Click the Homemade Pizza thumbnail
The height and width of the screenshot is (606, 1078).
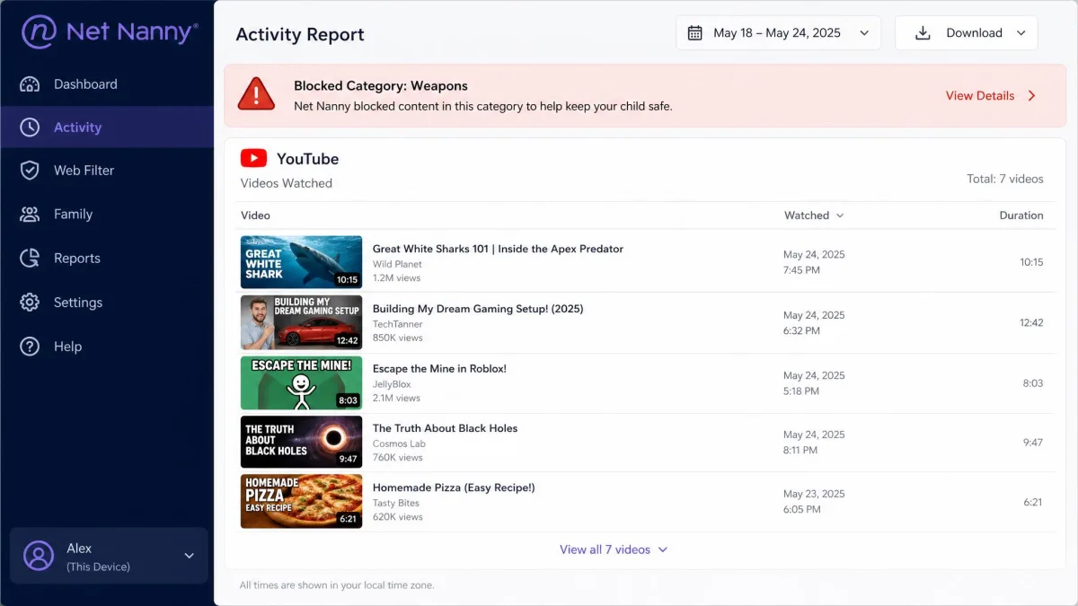click(x=301, y=501)
